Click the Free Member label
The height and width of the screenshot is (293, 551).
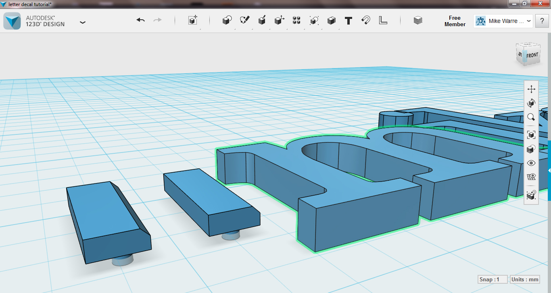coord(455,21)
